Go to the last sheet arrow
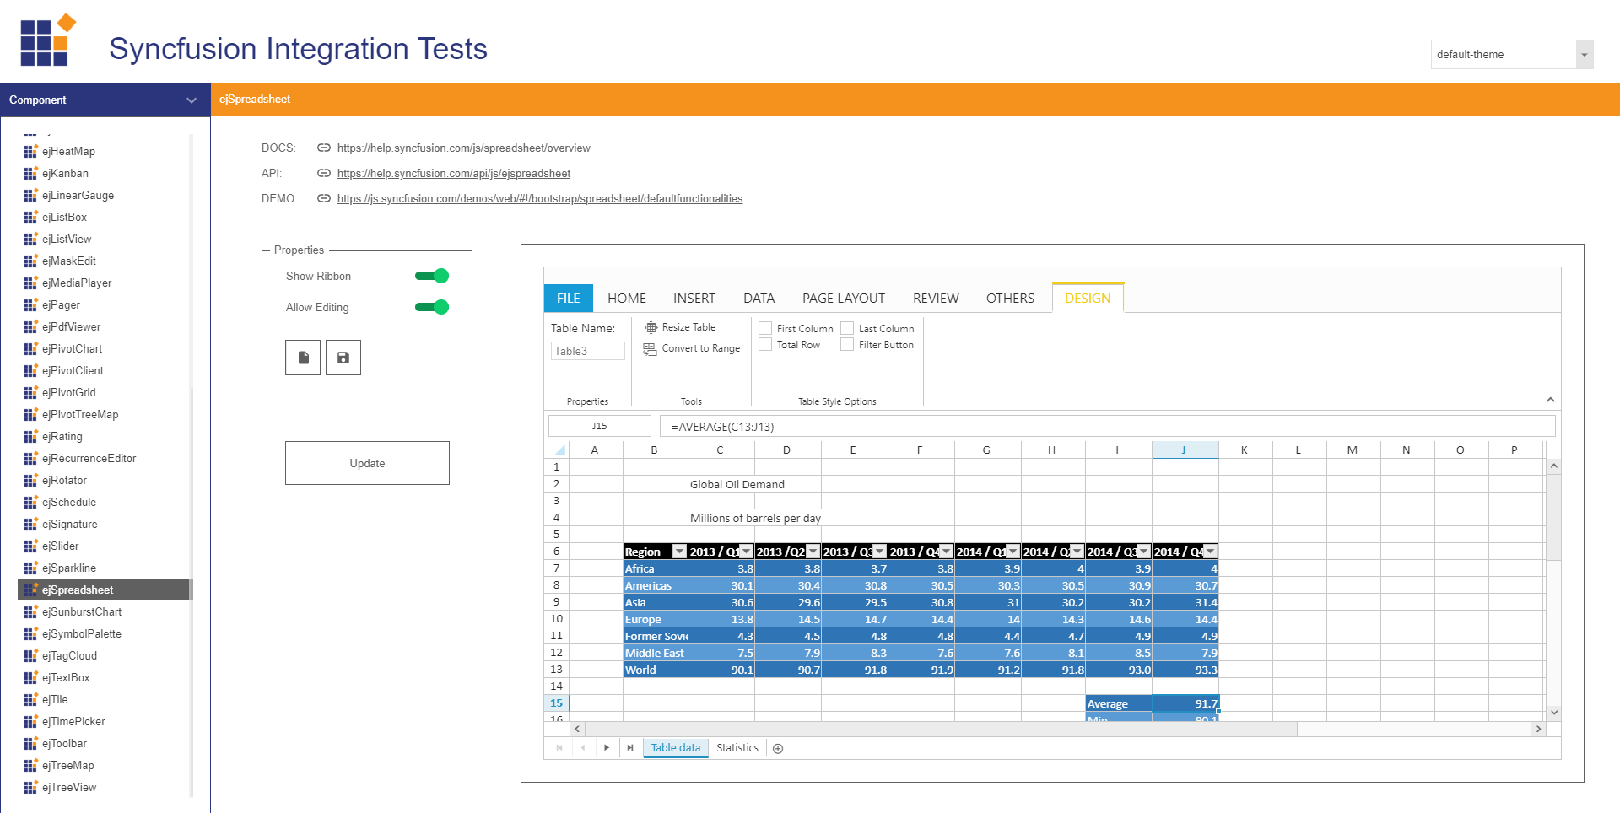 pos(630,748)
